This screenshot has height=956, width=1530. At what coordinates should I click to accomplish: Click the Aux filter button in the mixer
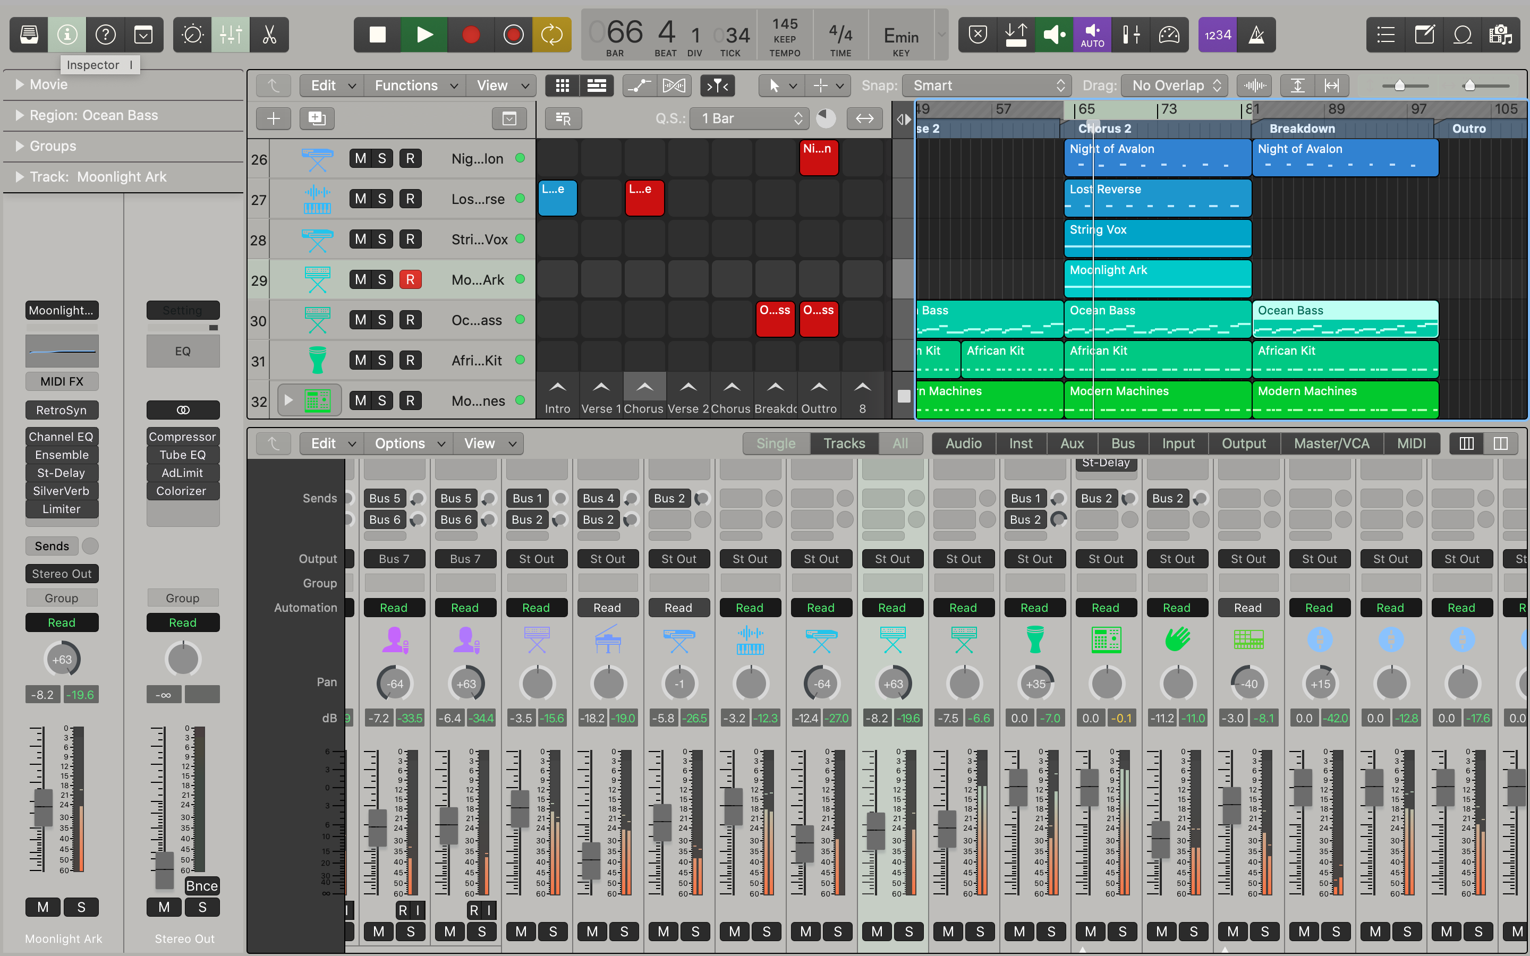1072,443
